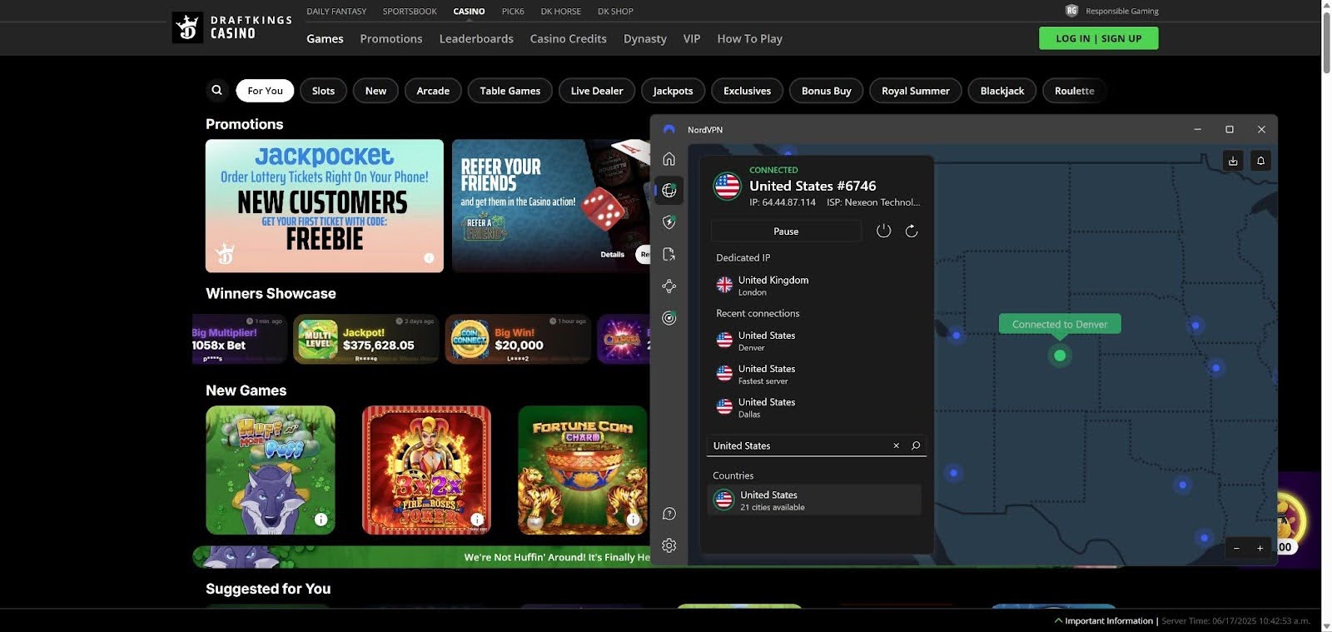Select the New category filter
1332x632 pixels.
tap(375, 91)
